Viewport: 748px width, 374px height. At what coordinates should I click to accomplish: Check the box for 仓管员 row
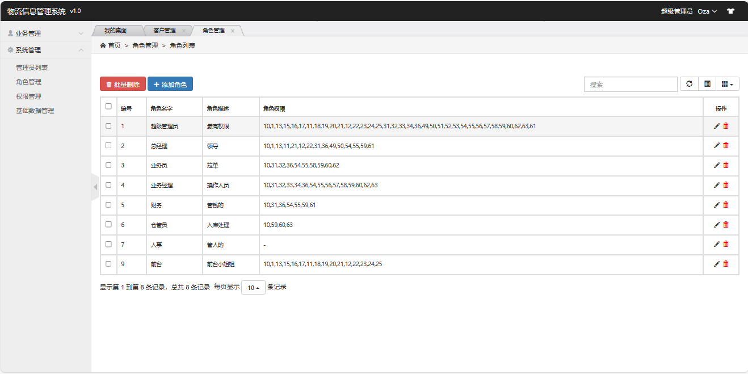108,224
